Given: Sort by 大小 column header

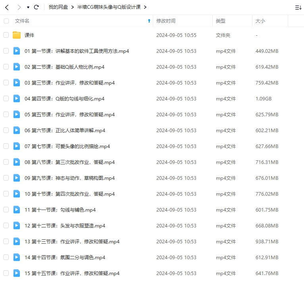Looking at the screenshot, I should [260, 21].
